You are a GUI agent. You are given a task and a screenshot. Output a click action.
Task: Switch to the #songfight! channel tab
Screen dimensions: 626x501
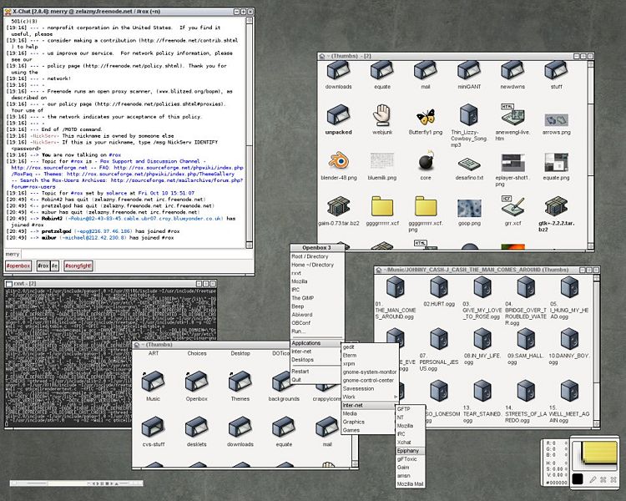click(x=79, y=266)
